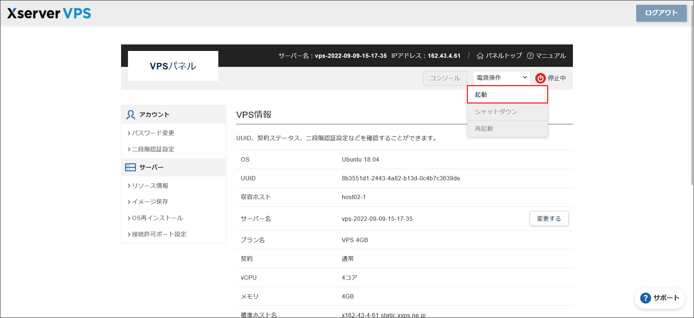Click the question mark manual icon
The image size is (694, 318).
coord(530,56)
